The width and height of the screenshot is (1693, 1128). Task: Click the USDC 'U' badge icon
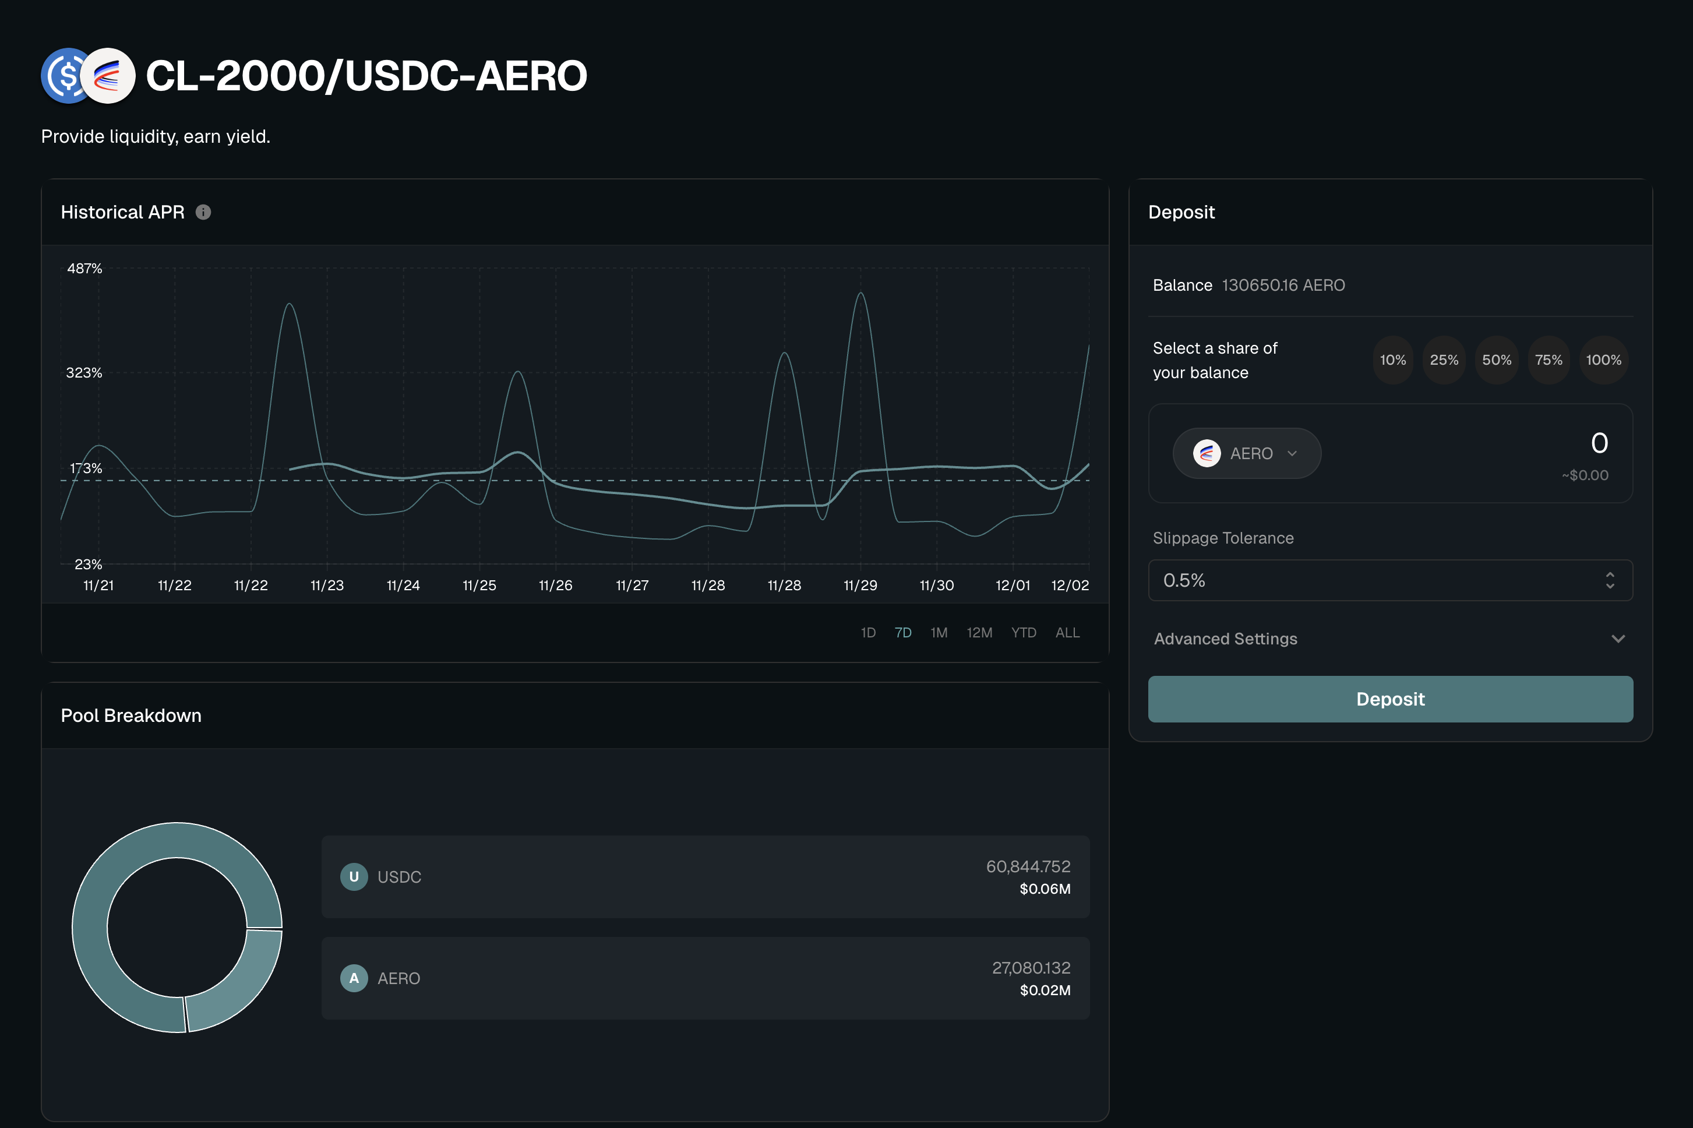(x=354, y=877)
